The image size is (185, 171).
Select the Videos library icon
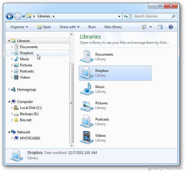click(x=87, y=138)
